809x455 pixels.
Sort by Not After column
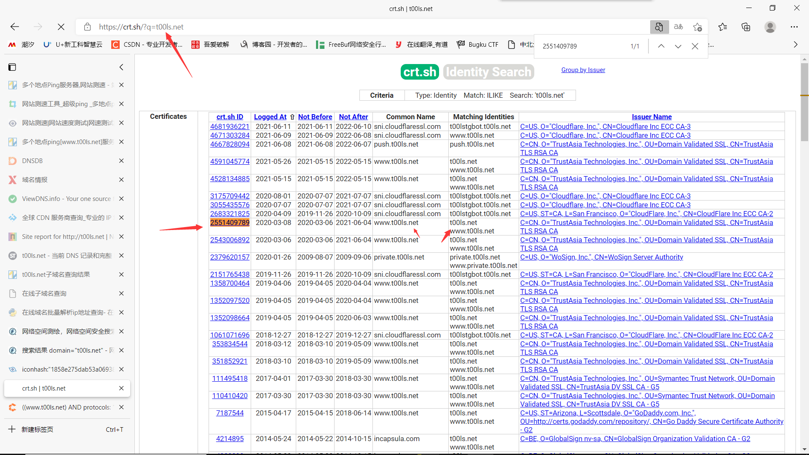[354, 117]
